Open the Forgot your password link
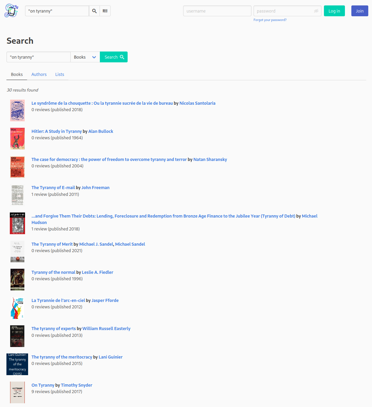The width and height of the screenshot is (372, 407). pyautogui.click(x=270, y=20)
